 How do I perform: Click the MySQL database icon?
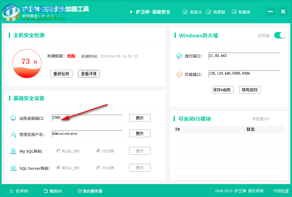coord(13,151)
